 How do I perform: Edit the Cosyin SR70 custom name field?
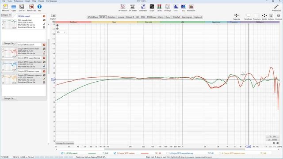(x=30, y=45)
